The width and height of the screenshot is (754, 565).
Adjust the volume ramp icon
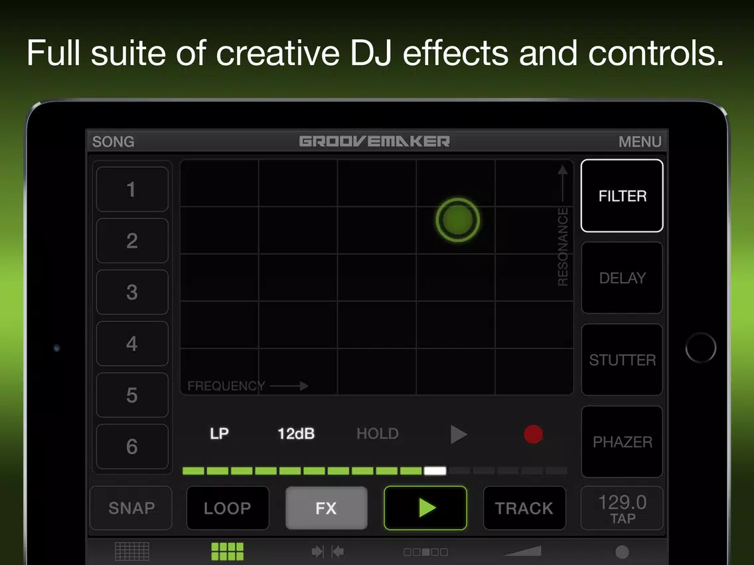point(523,552)
